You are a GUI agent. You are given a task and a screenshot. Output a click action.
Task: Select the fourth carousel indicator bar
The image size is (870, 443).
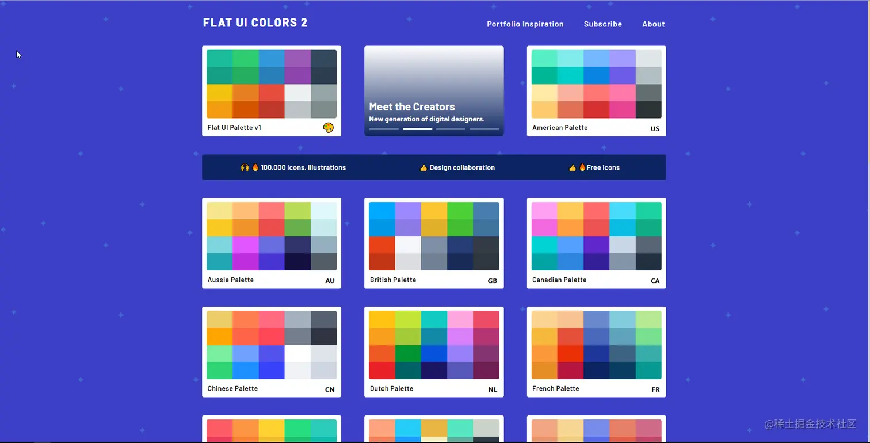(x=484, y=129)
